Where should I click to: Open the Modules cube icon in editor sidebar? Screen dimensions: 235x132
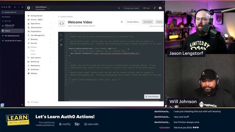(x=61, y=45)
